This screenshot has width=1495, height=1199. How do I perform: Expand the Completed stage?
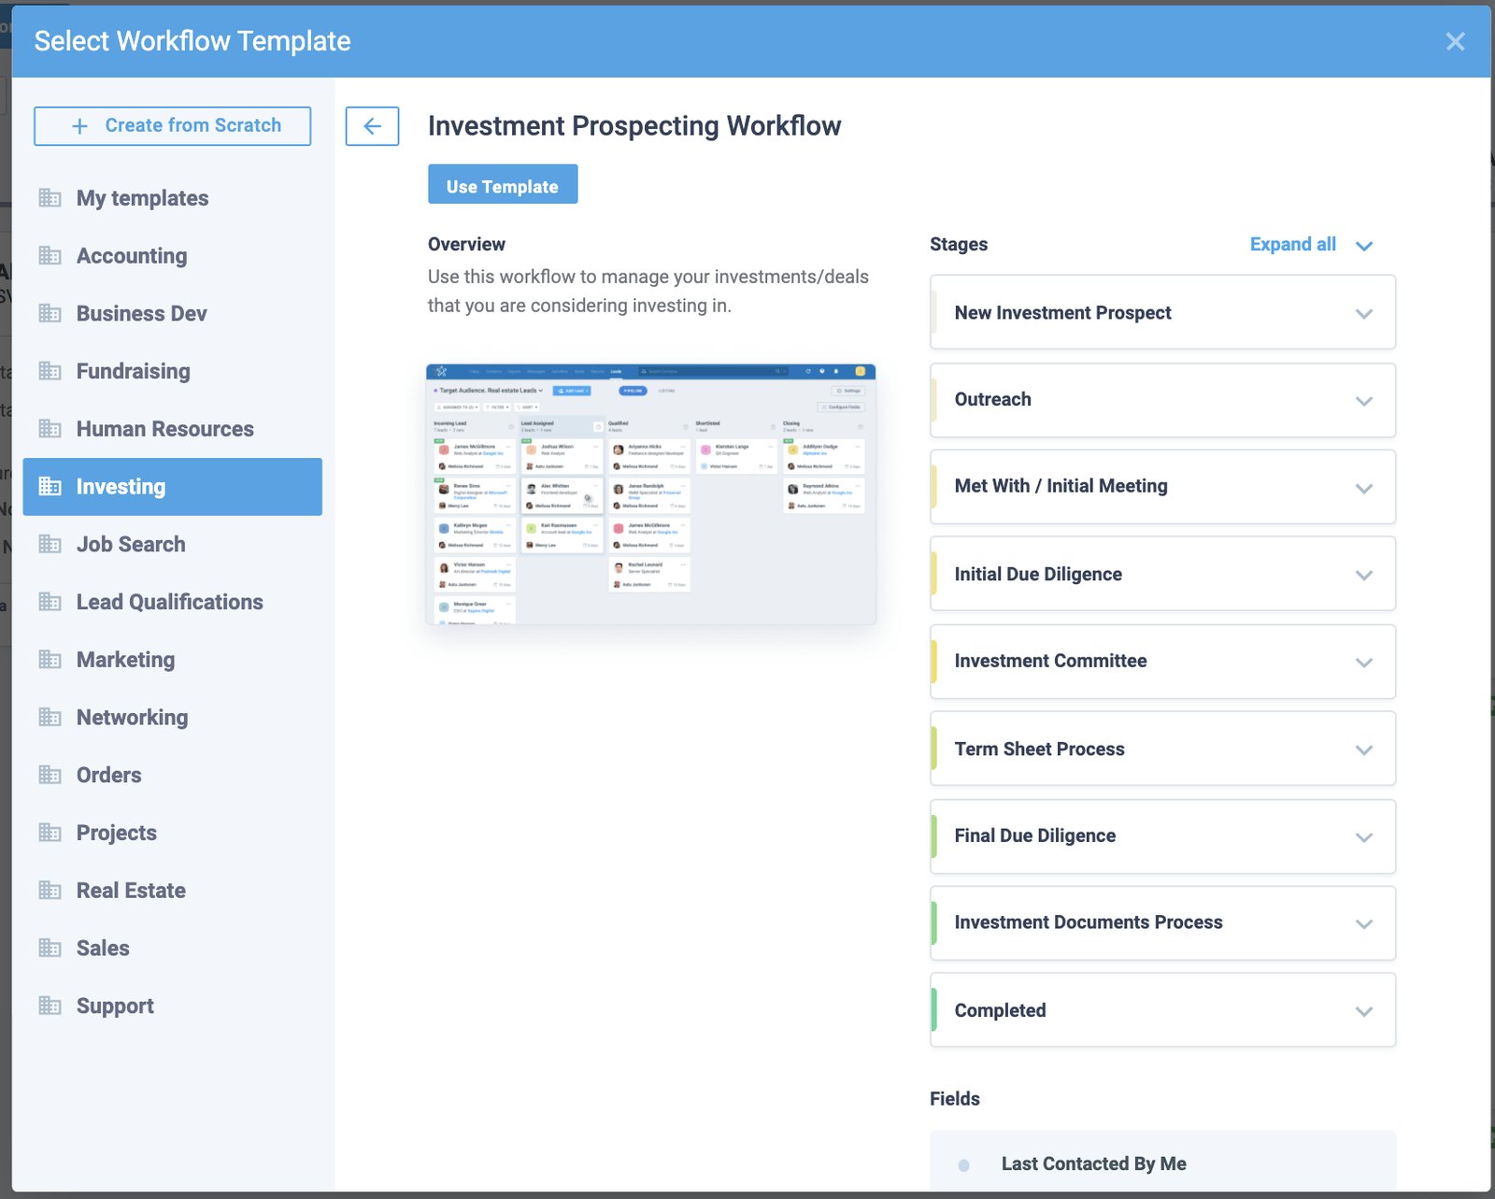tap(1364, 1010)
